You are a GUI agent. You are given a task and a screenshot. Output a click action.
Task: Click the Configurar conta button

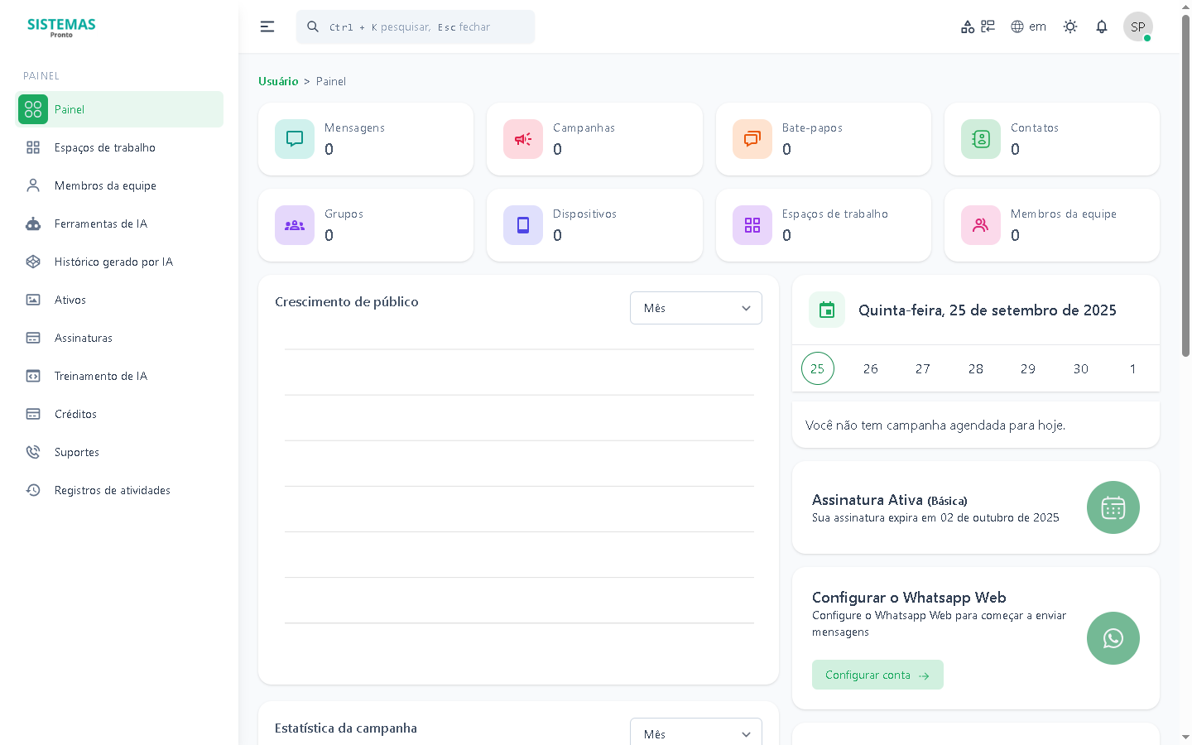877,675
